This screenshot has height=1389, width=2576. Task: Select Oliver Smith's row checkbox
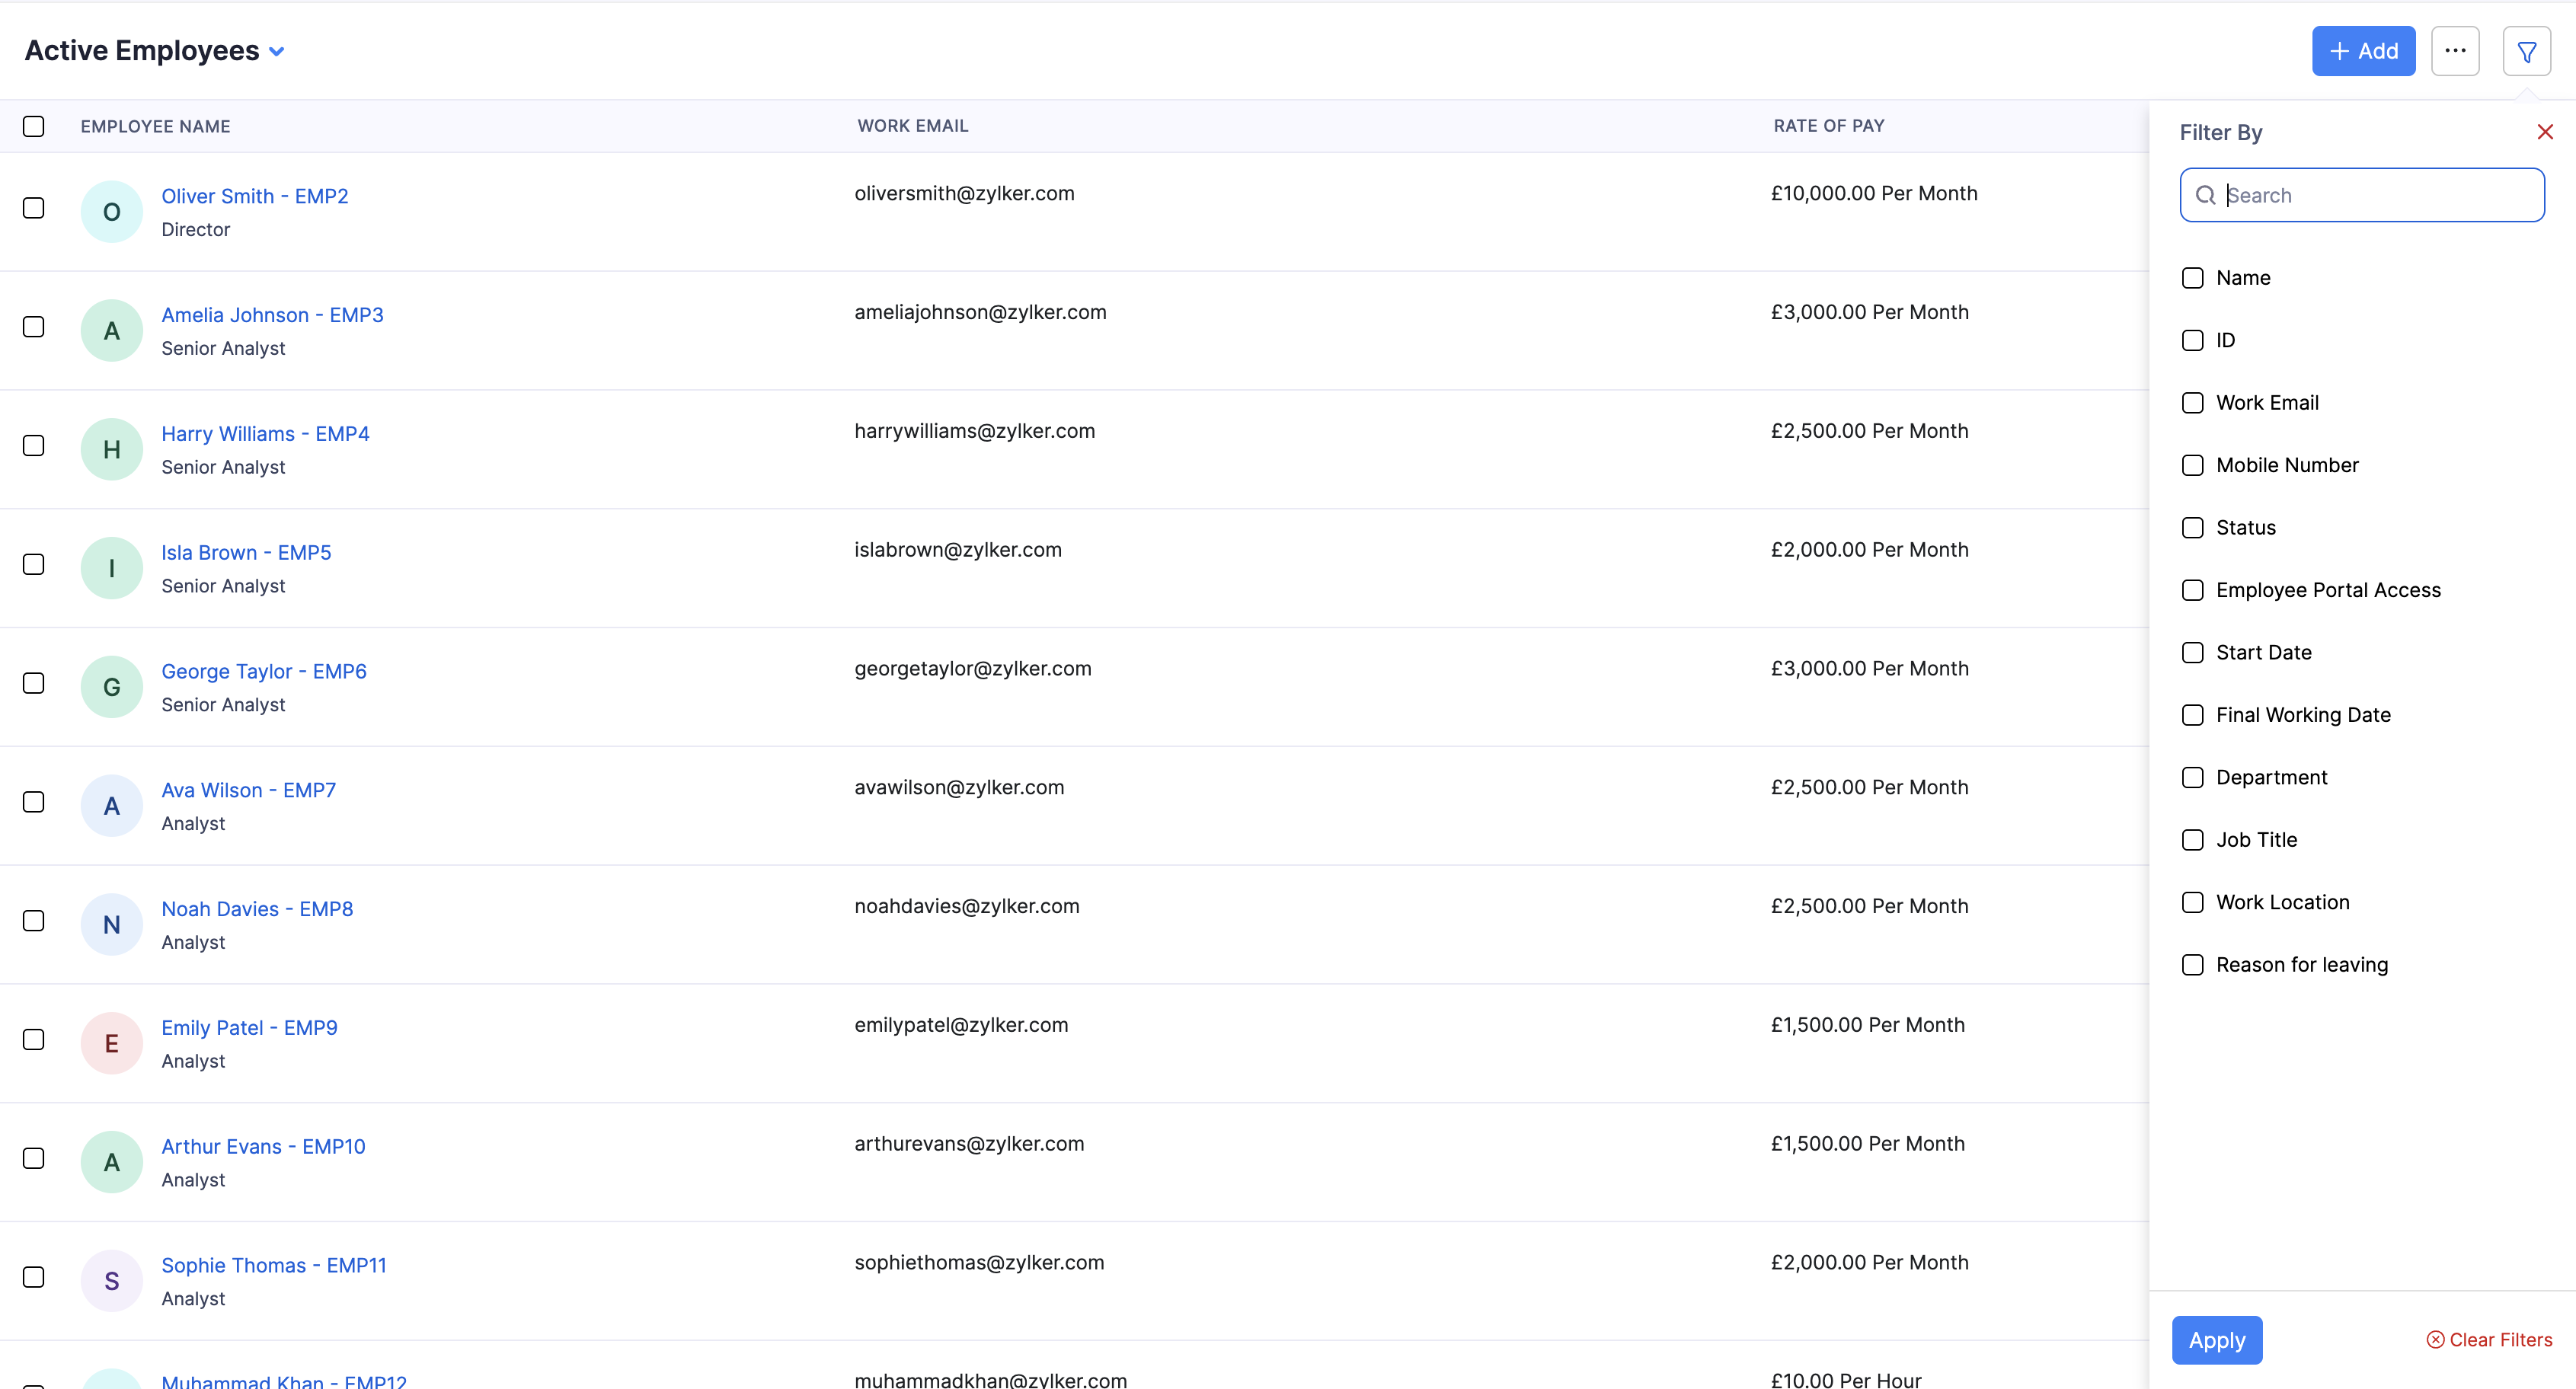(34, 208)
